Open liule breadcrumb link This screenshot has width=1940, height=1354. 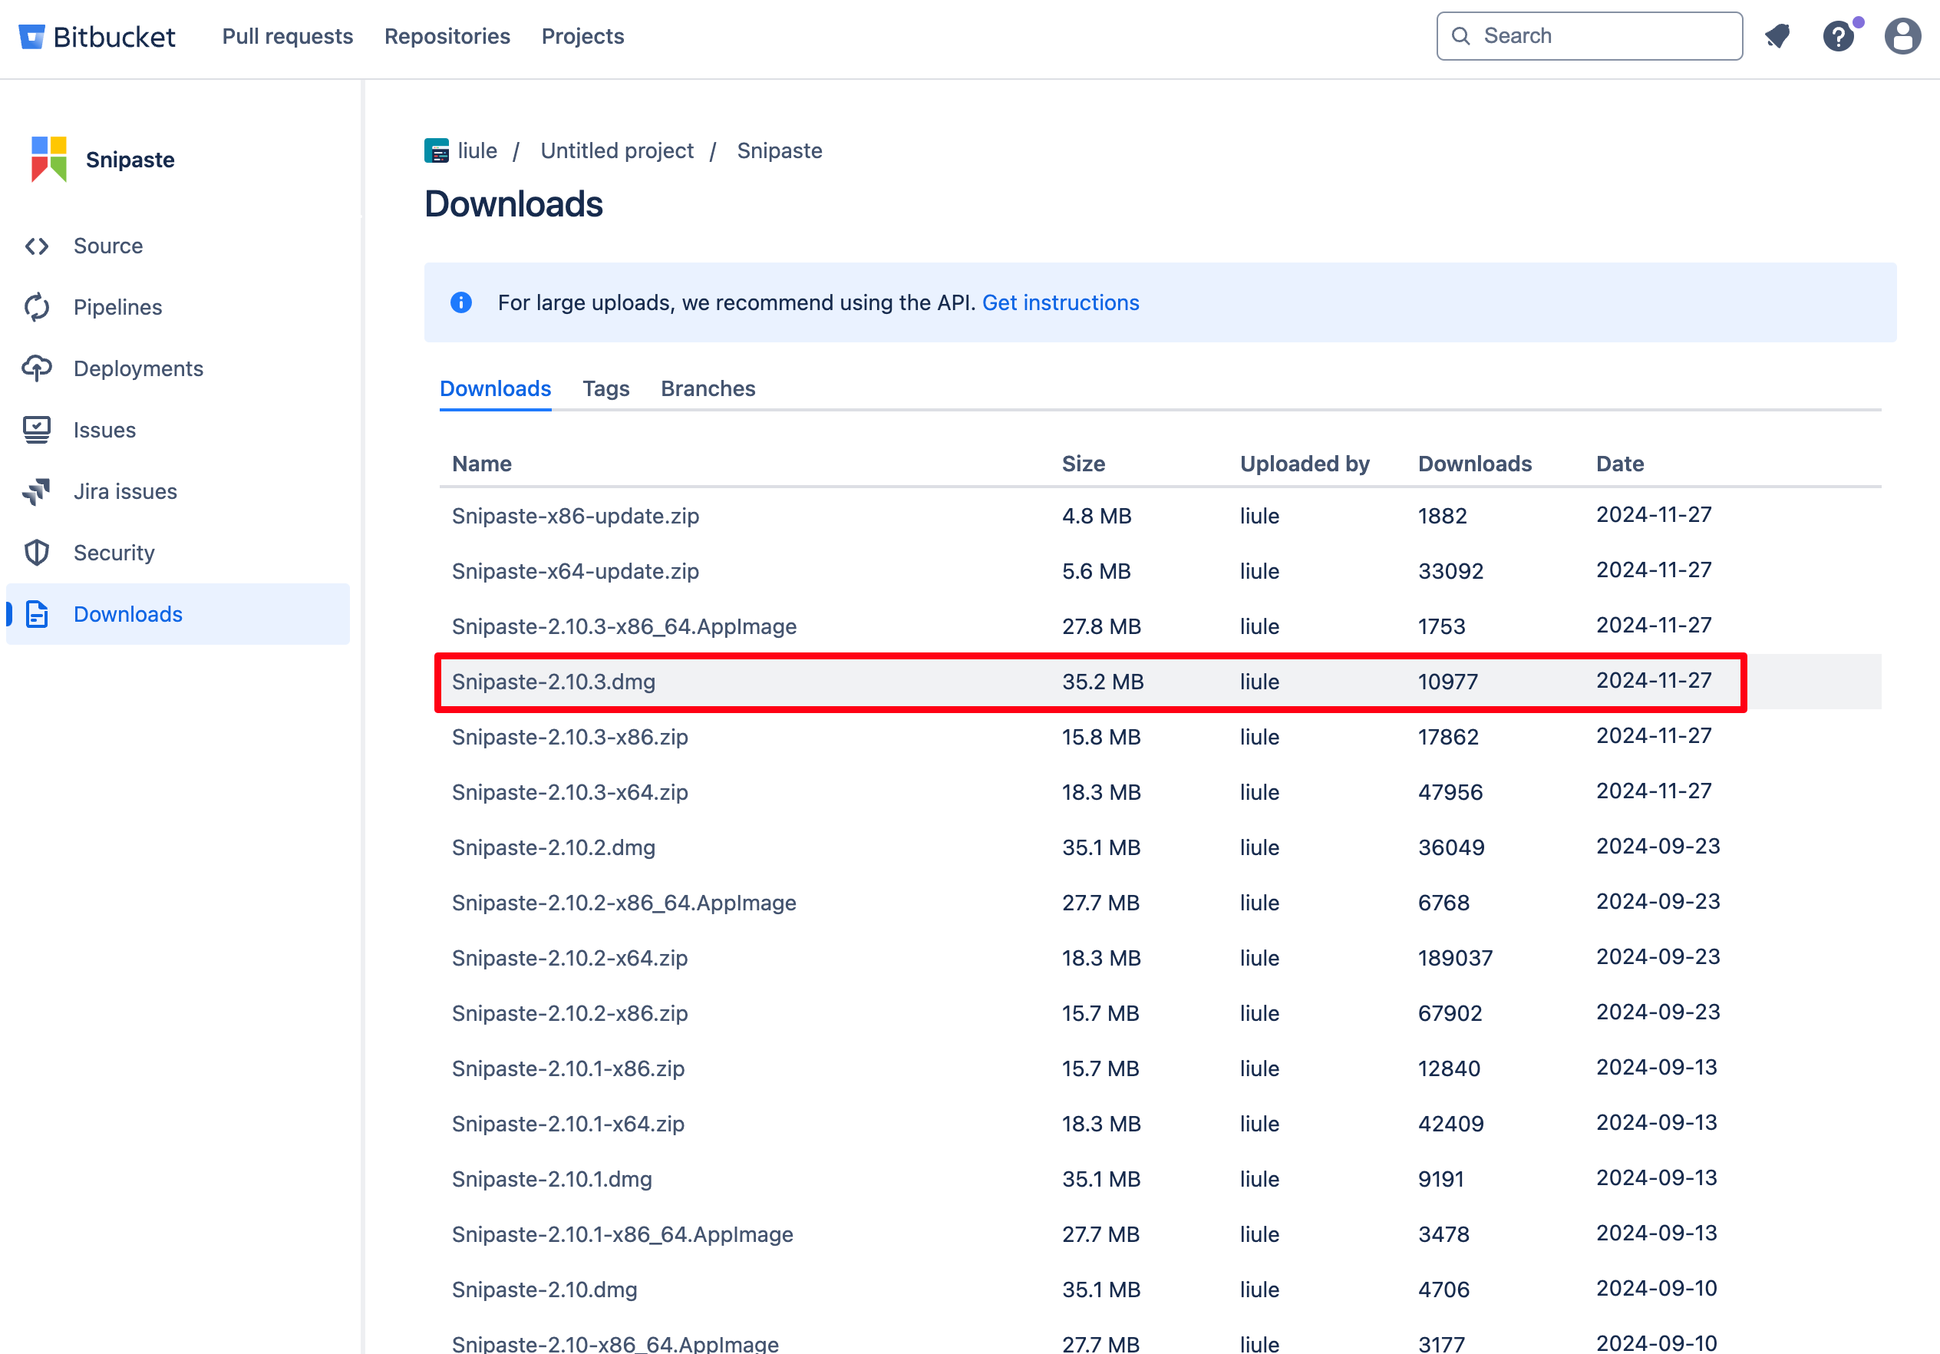477,151
